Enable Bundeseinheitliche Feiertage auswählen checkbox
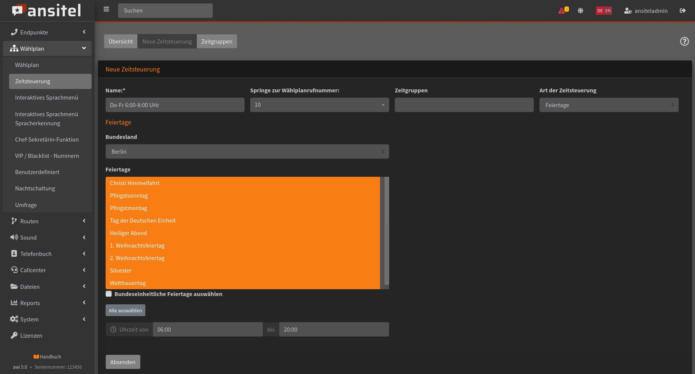The height and width of the screenshot is (374, 695). [109, 294]
